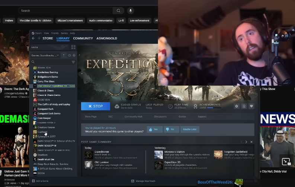295x187 pixels.
Task: Activate voice search microphone icon
Action: click(x=130, y=11)
